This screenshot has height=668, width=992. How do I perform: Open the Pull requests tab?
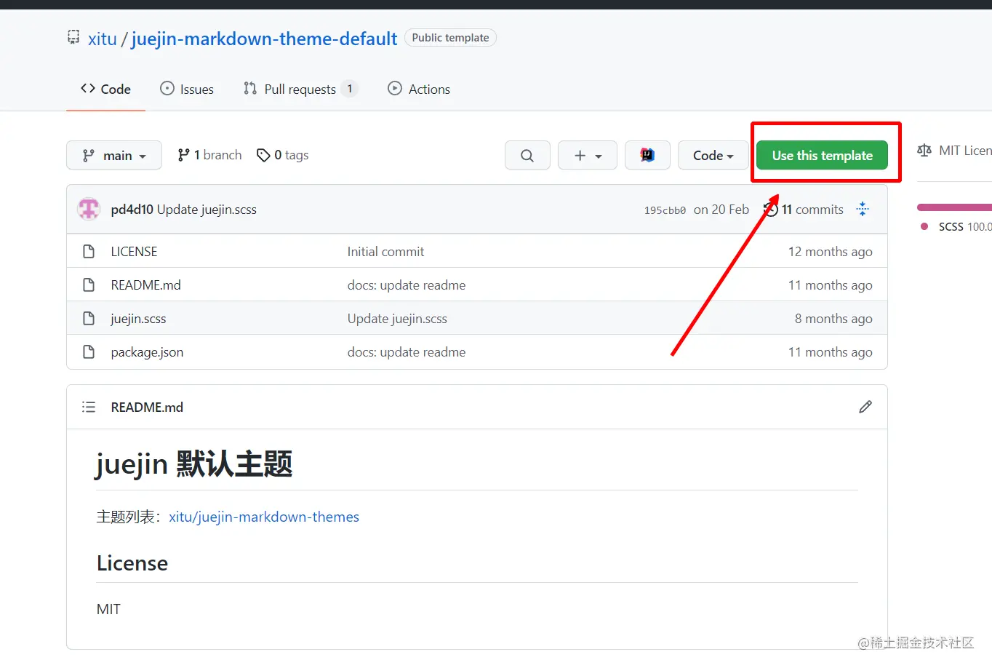click(300, 89)
